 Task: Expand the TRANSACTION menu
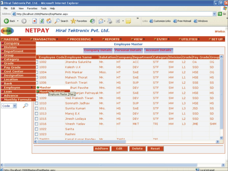click(44, 39)
